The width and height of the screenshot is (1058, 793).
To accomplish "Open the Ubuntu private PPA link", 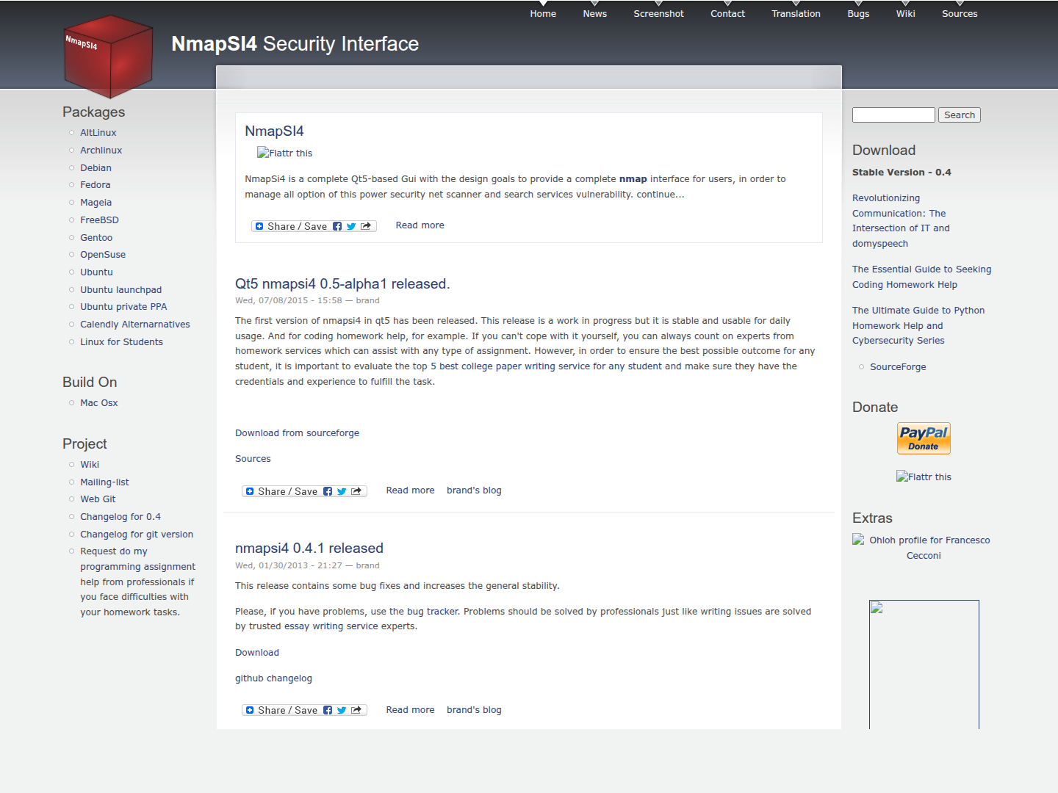I will point(123,307).
